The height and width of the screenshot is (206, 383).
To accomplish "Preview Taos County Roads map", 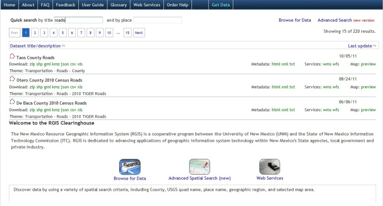I will coord(369,64).
